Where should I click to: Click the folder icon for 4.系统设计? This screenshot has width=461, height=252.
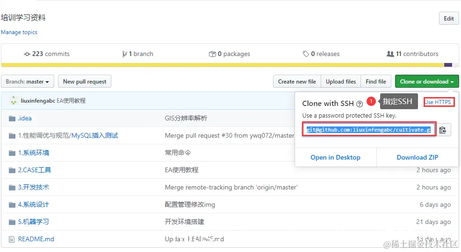pyautogui.click(x=12, y=205)
